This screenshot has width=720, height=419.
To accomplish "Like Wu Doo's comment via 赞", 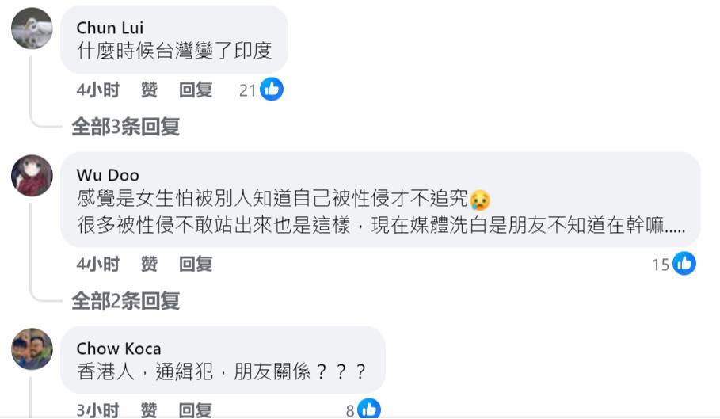I will click(x=149, y=265).
